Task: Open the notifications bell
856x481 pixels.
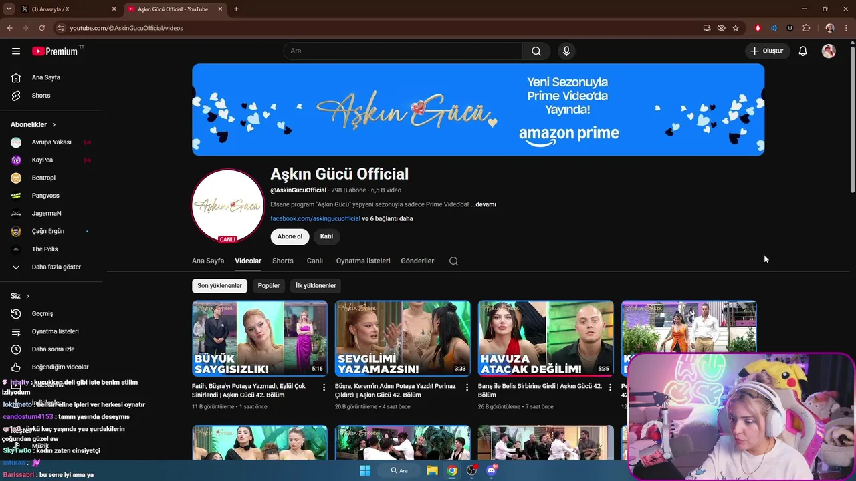Action: [803, 51]
